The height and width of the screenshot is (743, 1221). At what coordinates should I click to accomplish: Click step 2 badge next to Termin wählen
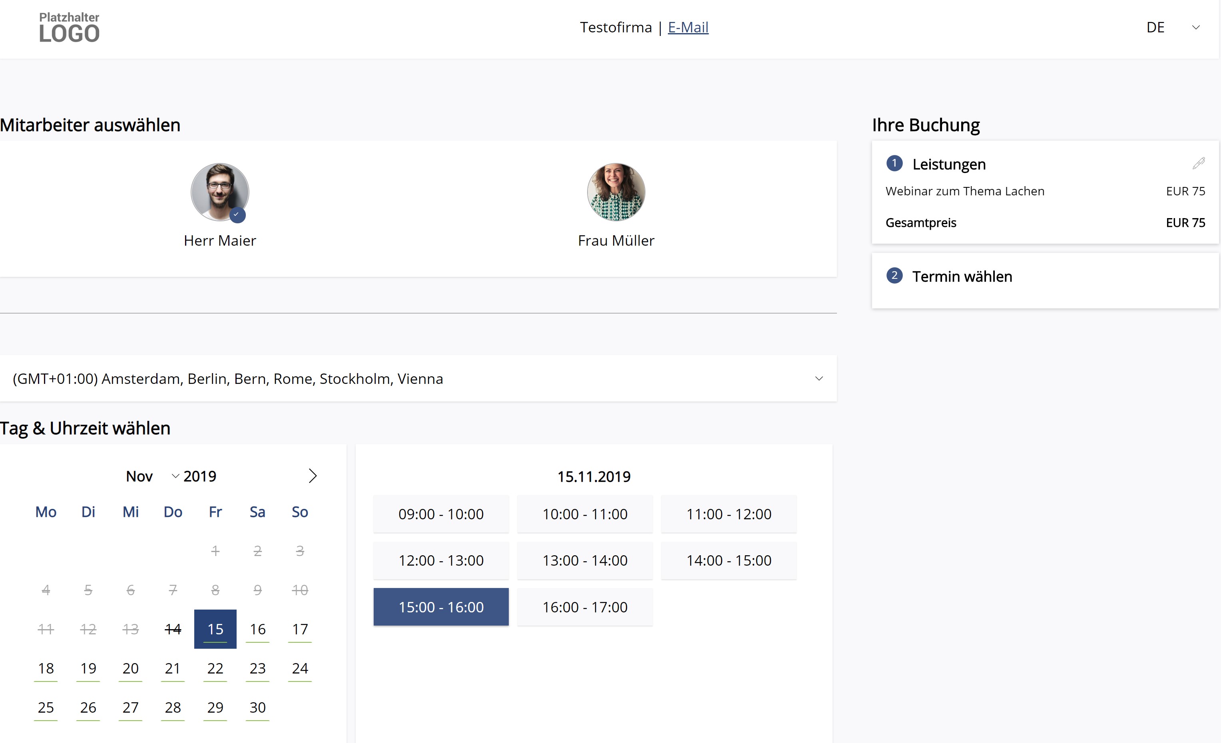[894, 275]
